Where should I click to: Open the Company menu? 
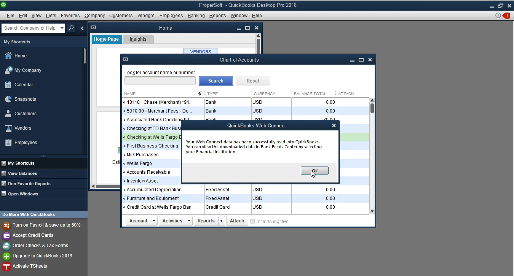[94, 16]
